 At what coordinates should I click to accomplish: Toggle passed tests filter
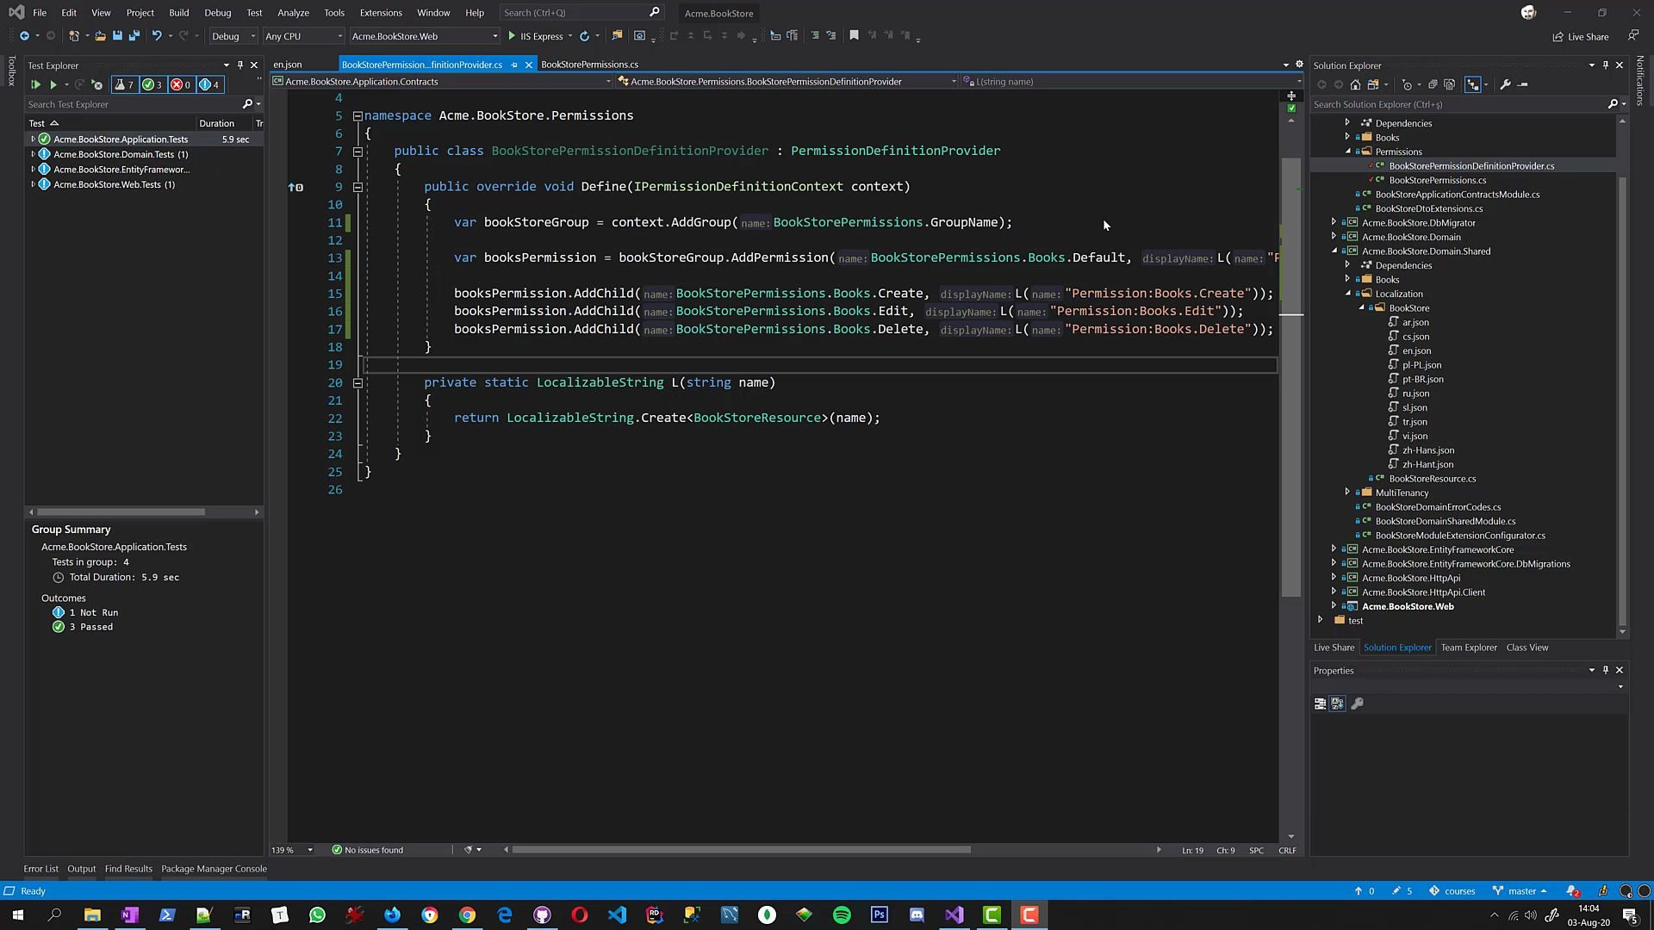click(x=152, y=84)
